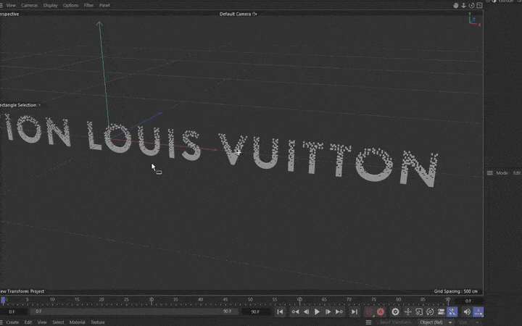Click the viewport dolly/zoom arrows icon
522x326 pixels.
[463, 5]
